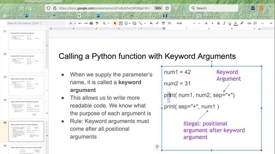Click the new slide plus button
Screen dimensions: 275x154
point(70,23)
